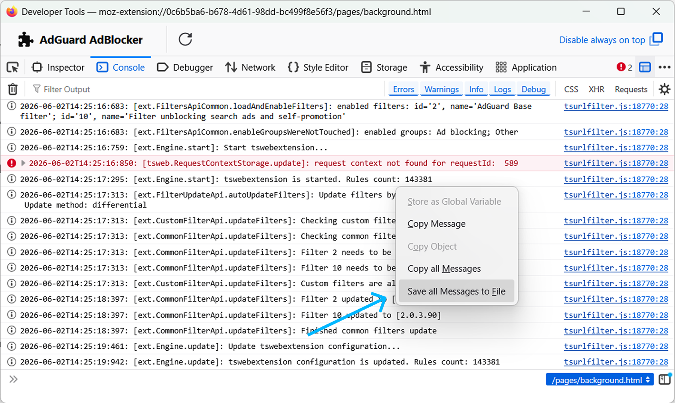675x403 pixels.
Task: Switch to the Inspector tab
Action: [x=58, y=67]
